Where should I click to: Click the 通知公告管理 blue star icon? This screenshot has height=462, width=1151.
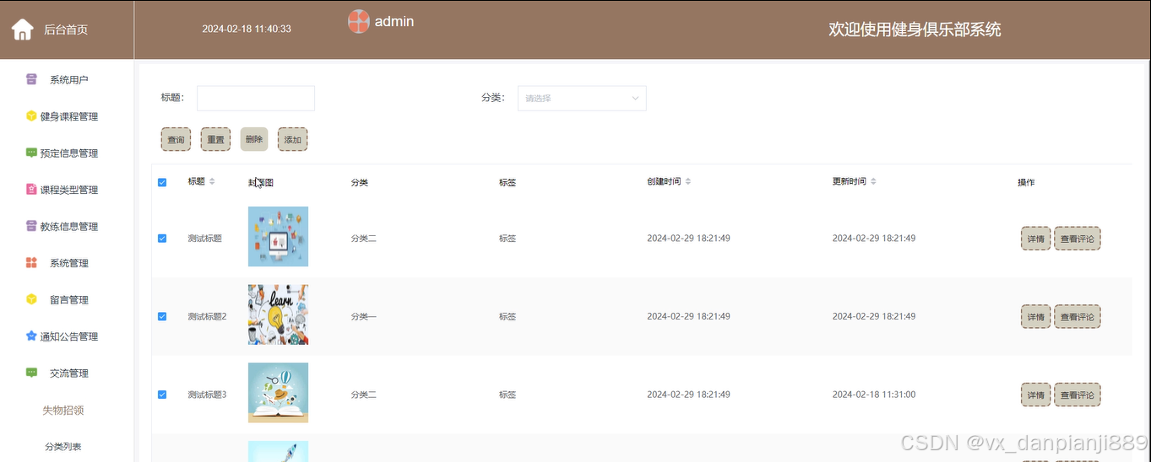(31, 336)
